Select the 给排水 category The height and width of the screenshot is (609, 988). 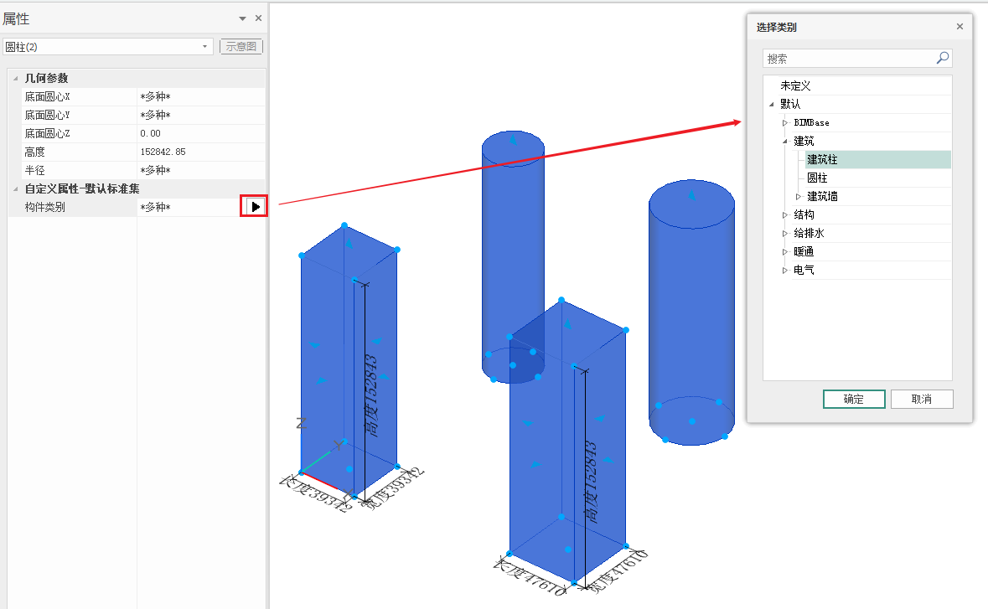809,234
